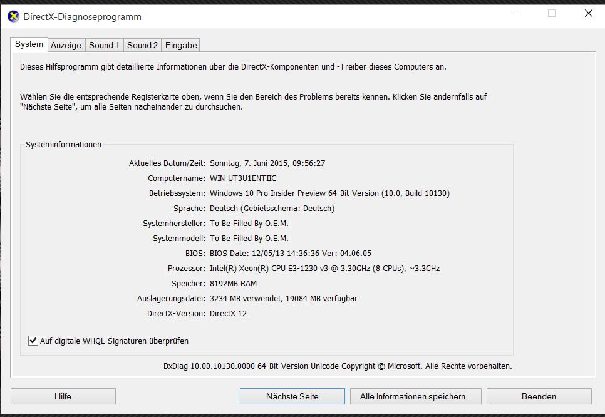Click the Sprache value Deutsch
The height and width of the screenshot is (417, 605).
[x=272, y=209]
